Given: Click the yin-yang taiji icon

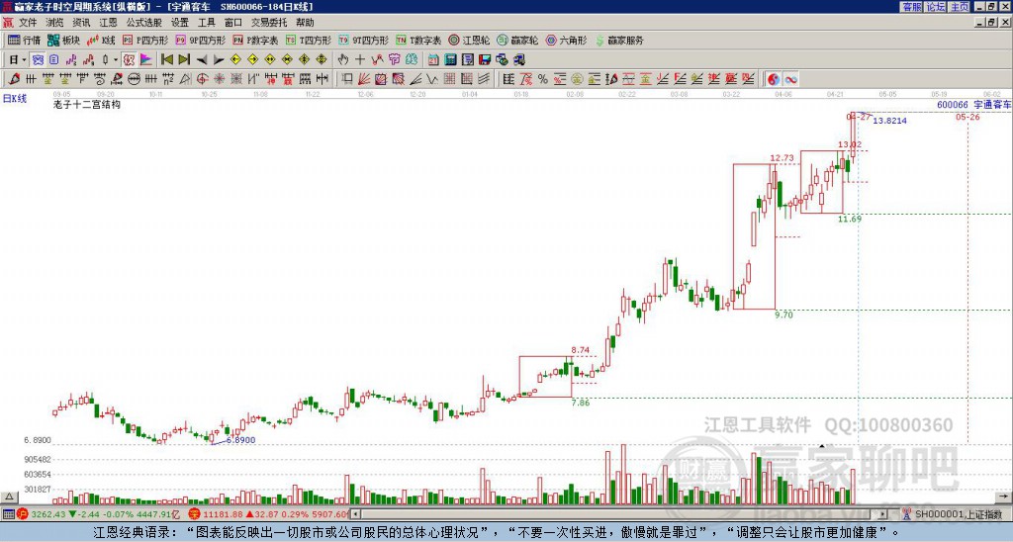Looking at the screenshot, I should [774, 79].
